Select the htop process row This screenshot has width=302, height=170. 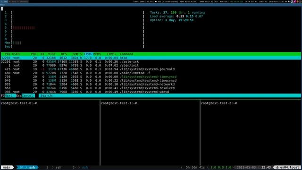[151, 58]
